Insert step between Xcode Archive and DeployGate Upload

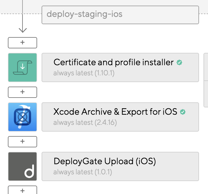(22, 141)
